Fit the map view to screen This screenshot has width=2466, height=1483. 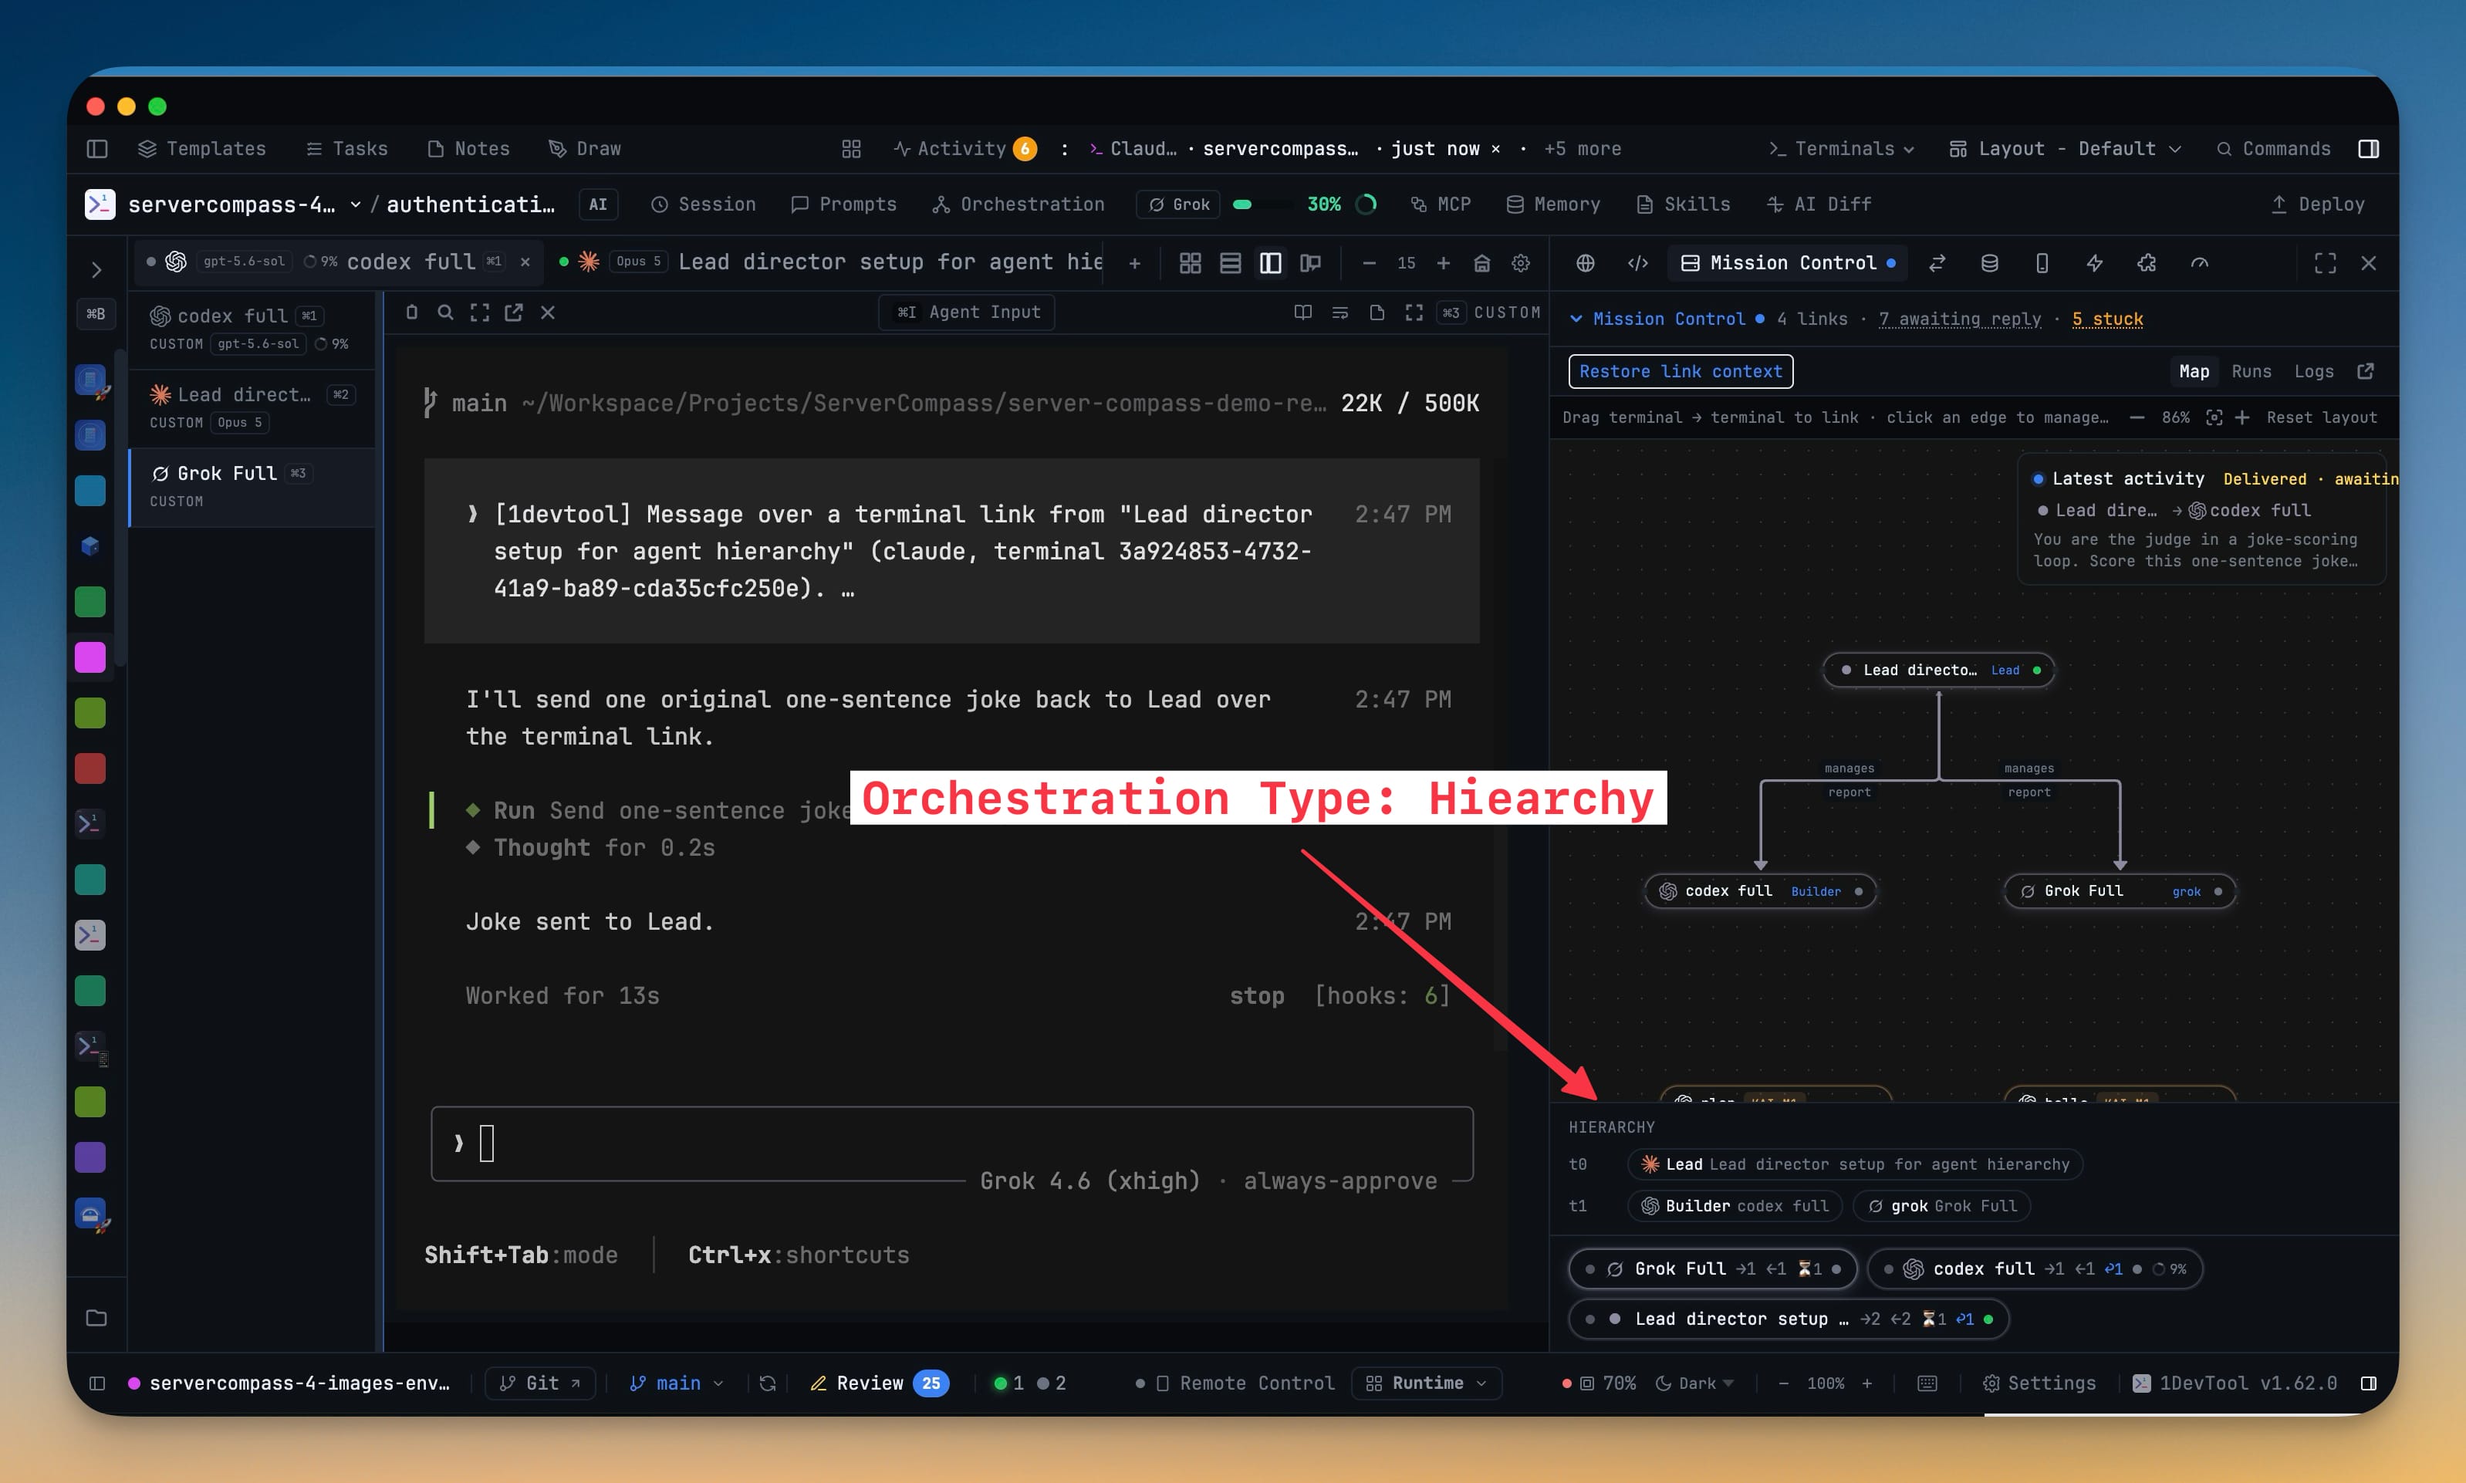click(2214, 417)
